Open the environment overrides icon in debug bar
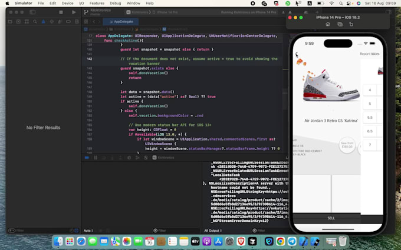Image resolution: width=401 pixels, height=250 pixels. (146, 158)
